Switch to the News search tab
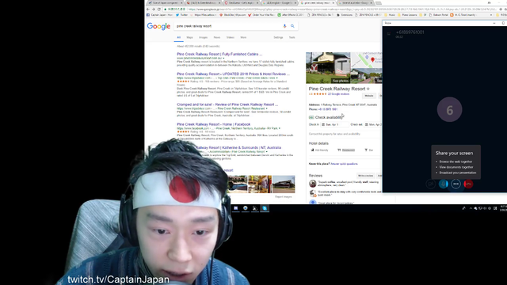 coord(216,37)
